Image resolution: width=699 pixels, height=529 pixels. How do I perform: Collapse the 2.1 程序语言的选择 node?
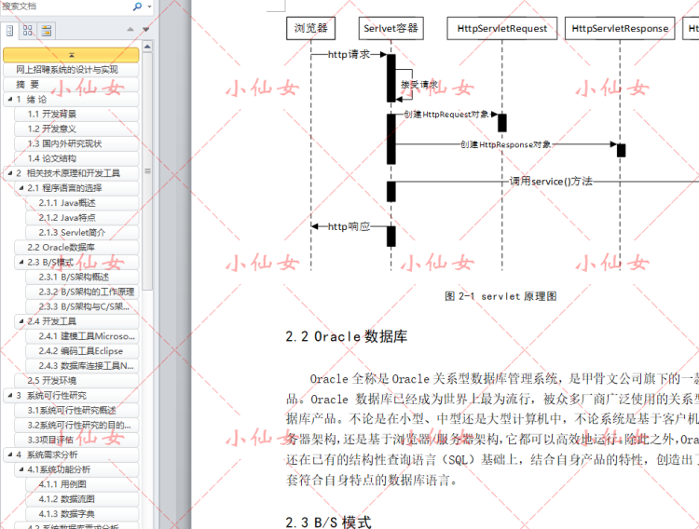[x=21, y=187]
